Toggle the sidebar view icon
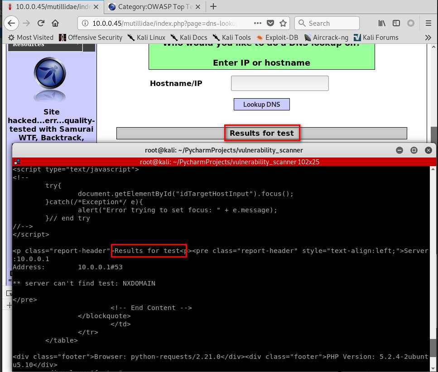 (396, 23)
